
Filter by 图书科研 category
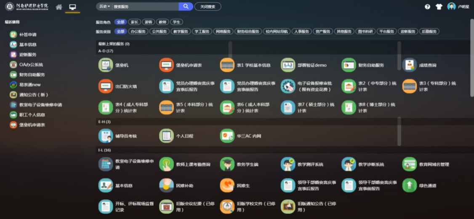365,32
